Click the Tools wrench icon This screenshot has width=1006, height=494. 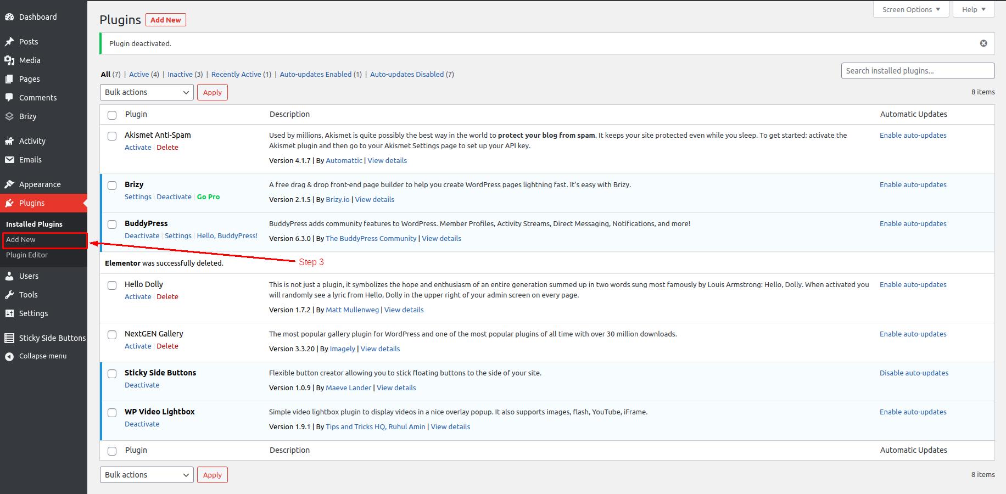[9, 295]
